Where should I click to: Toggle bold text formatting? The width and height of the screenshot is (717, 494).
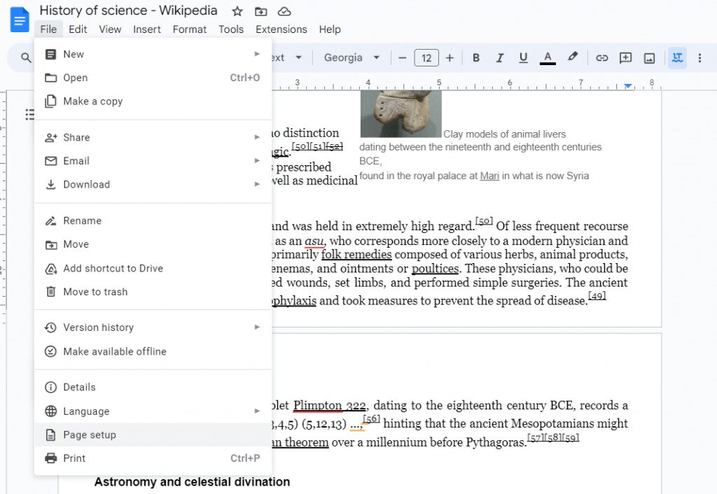click(x=476, y=57)
